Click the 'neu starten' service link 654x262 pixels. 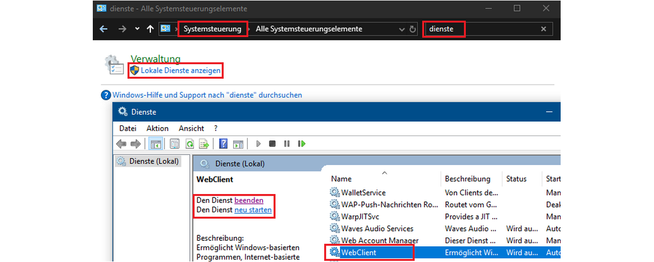click(253, 210)
